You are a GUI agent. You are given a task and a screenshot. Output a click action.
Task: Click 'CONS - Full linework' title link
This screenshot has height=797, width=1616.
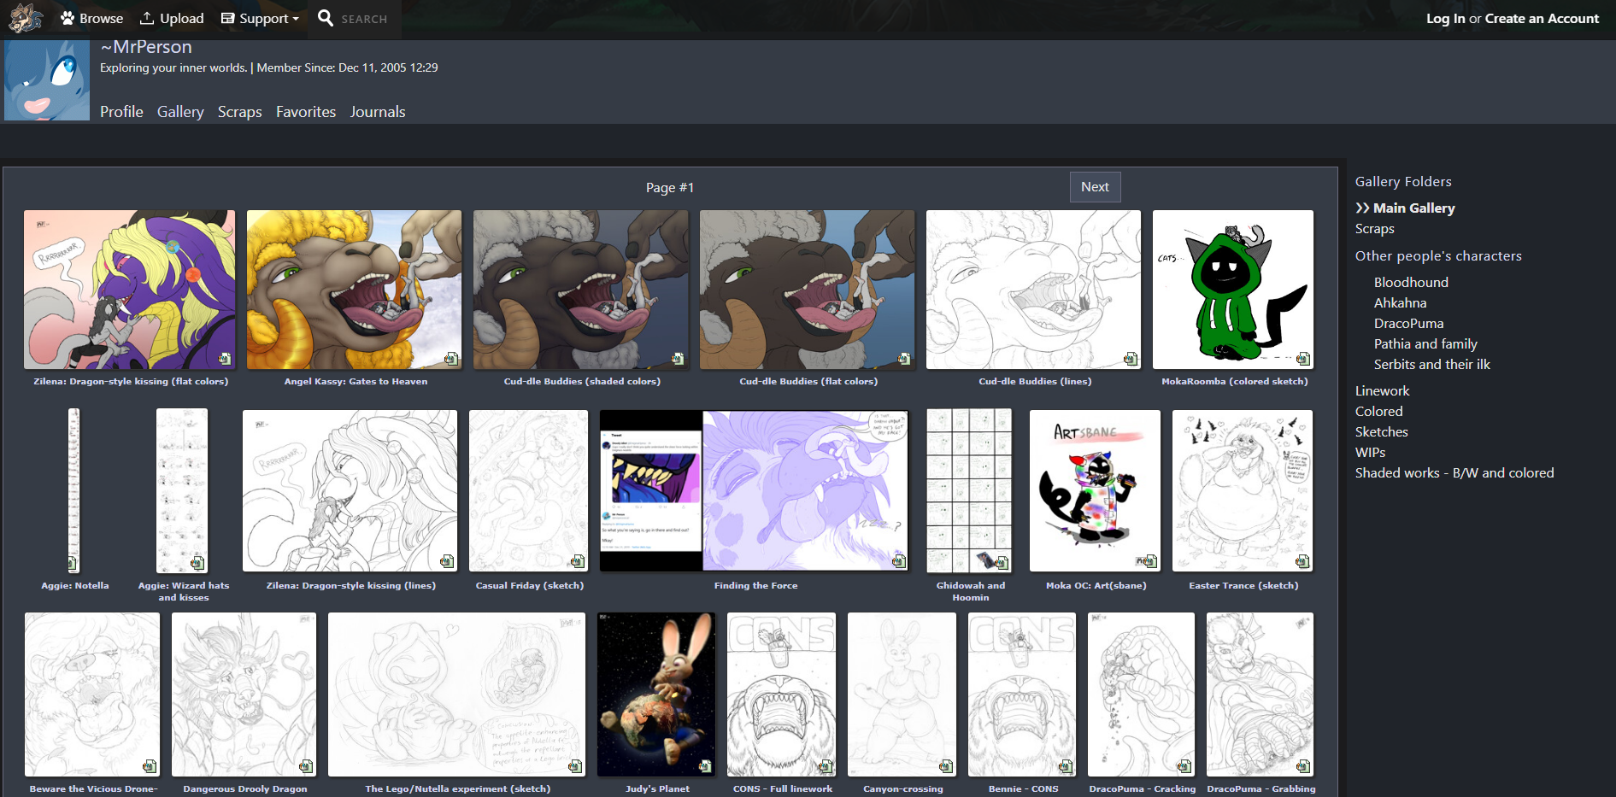[x=783, y=789]
